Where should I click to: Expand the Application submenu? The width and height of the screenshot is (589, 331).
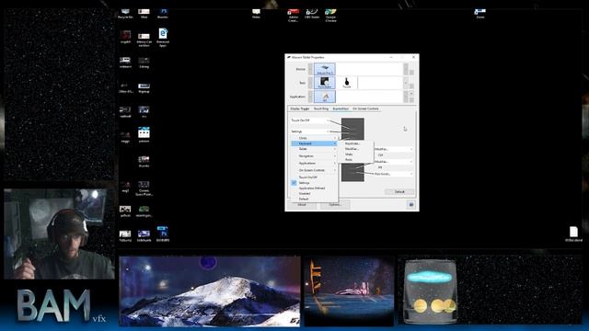315,164
